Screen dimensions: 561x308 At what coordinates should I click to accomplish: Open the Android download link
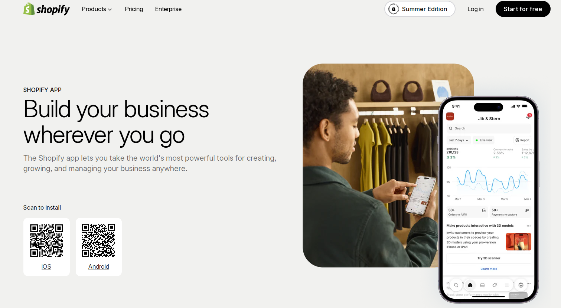(x=99, y=266)
